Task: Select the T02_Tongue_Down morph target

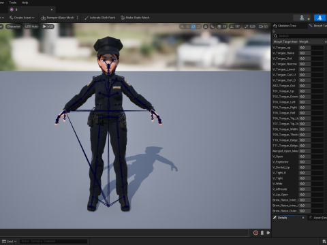Action: coord(285,97)
